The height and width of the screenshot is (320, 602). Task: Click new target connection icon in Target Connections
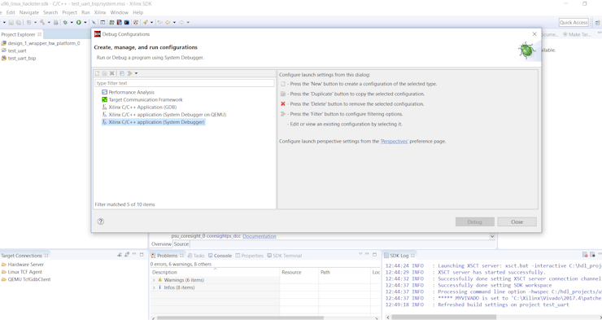[x=120, y=255]
